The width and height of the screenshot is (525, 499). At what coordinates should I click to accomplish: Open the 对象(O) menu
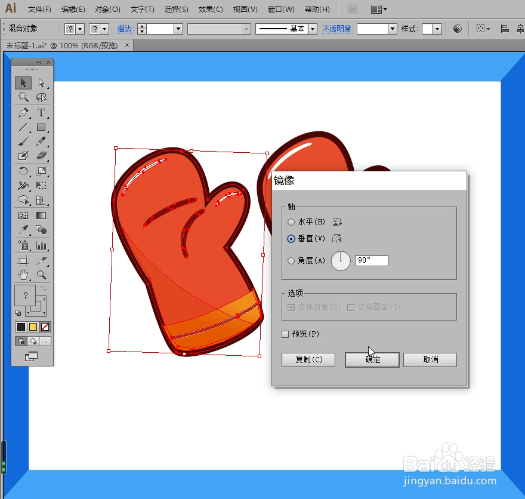[107, 10]
